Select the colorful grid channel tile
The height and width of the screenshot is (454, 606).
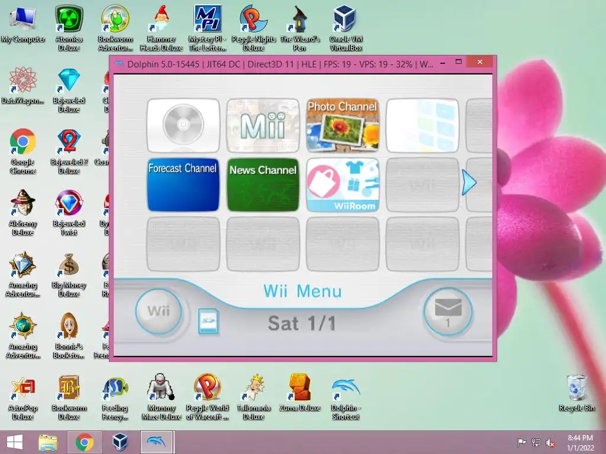click(x=422, y=125)
